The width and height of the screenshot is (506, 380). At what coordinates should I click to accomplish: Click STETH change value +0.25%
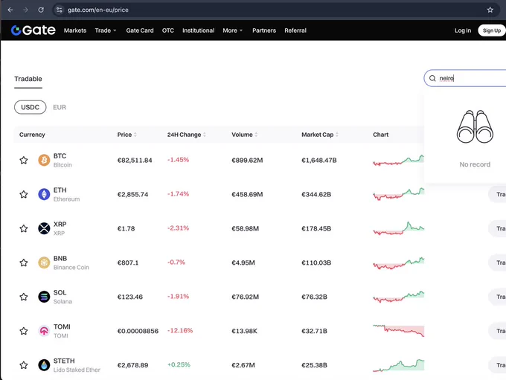(x=179, y=364)
